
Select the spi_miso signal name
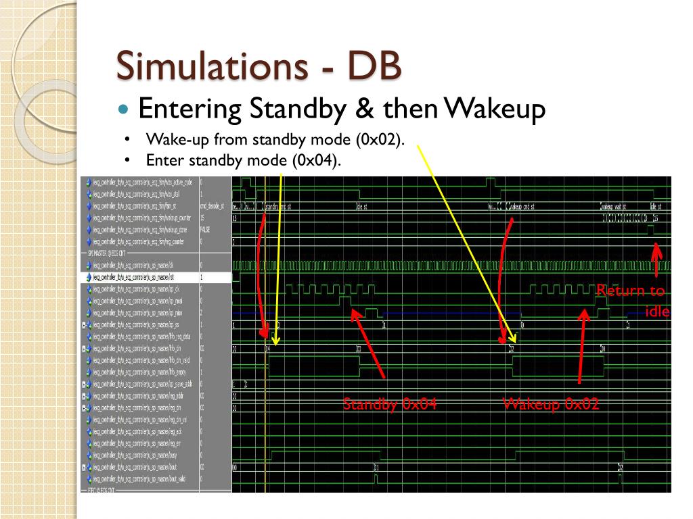click(x=137, y=314)
